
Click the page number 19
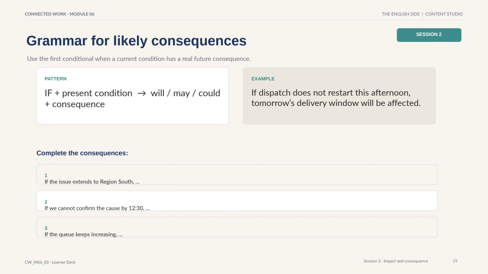click(x=455, y=261)
